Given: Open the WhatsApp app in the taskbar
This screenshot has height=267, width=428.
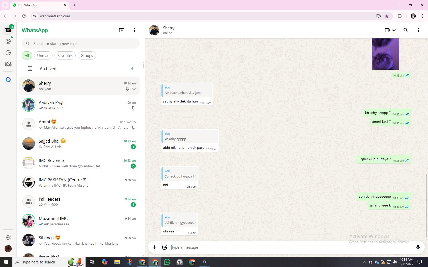Looking at the screenshot, I should click(167, 262).
